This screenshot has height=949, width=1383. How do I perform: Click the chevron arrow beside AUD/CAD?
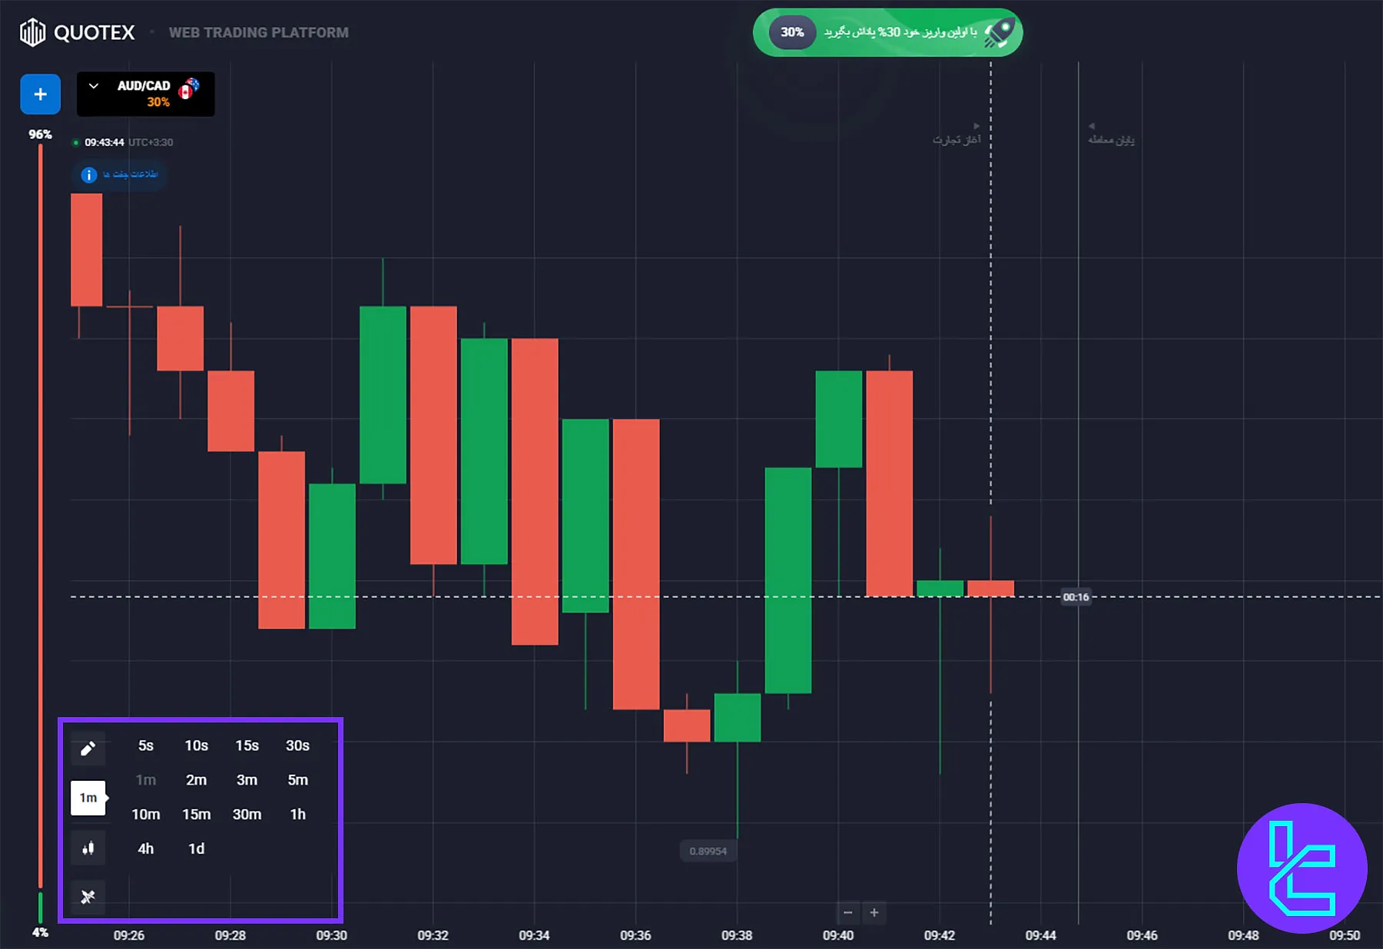tap(94, 86)
